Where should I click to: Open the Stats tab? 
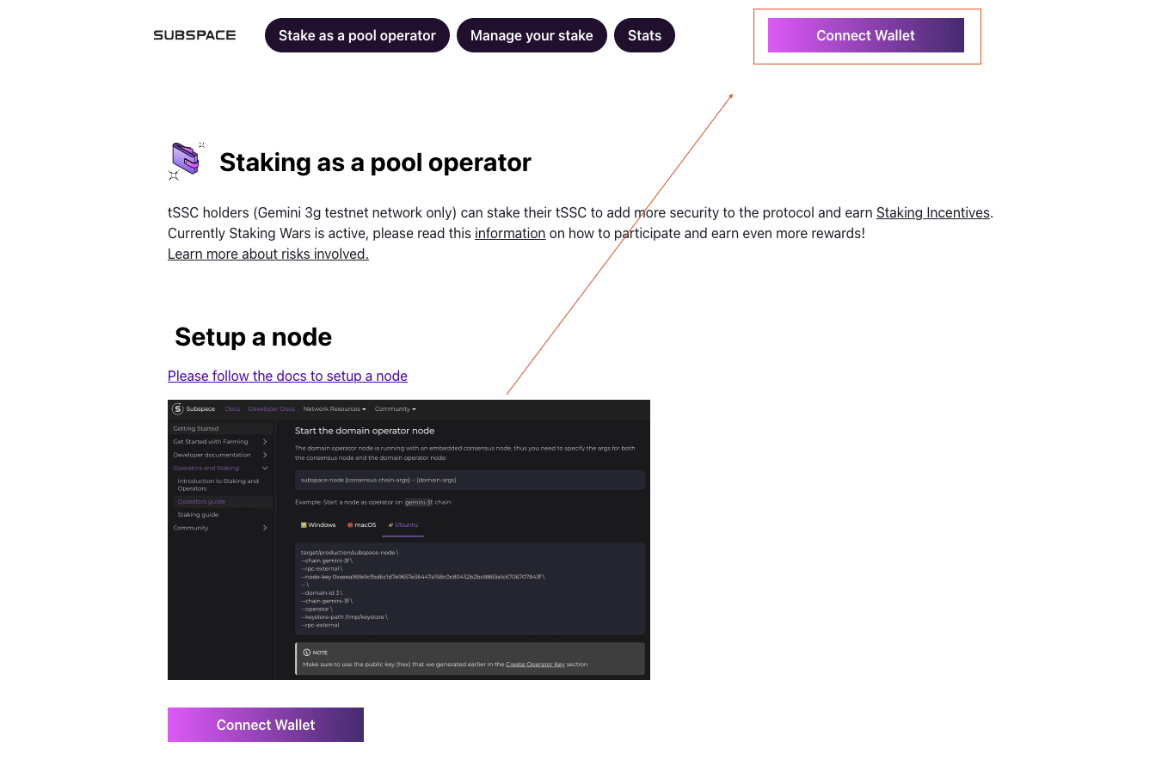point(644,35)
